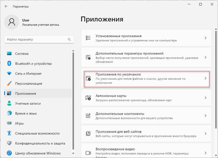Click chevron beside Приложения для веб-сайтов
Viewport: 218px width, 158px height.
point(206,133)
